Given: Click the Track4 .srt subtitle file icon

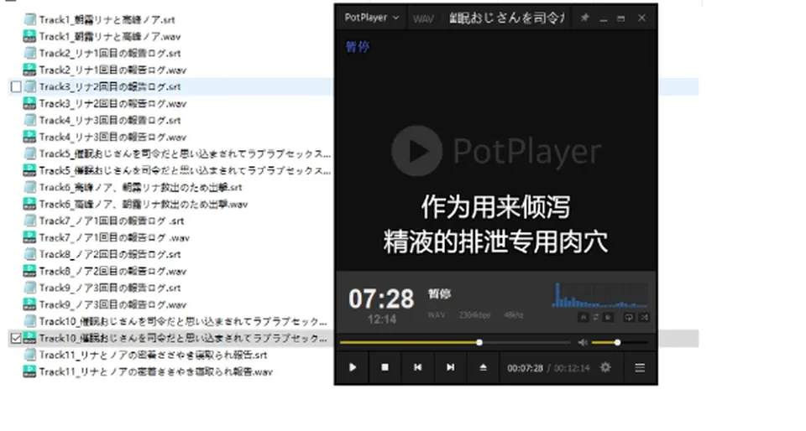Looking at the screenshot, I should [x=30, y=120].
